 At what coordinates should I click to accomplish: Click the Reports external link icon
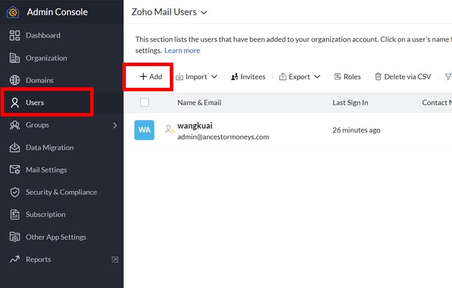coord(115,260)
